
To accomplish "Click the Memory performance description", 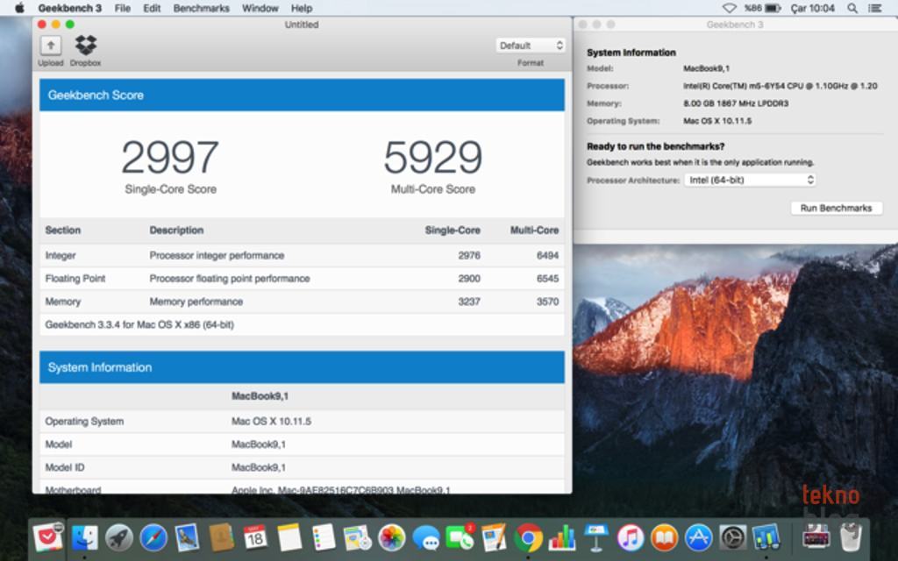I will pos(196,302).
